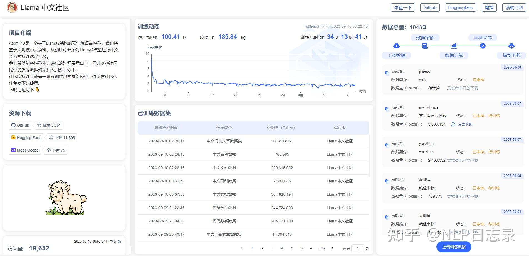This screenshot has width=529, height=256.
Task: Open the 魔搭 header button
Action: (x=489, y=7)
